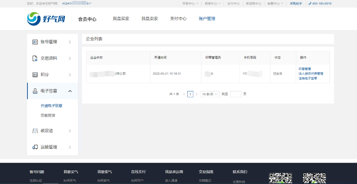Expand the 积分 sidebar section
The height and width of the screenshot is (184, 357).
70,75
